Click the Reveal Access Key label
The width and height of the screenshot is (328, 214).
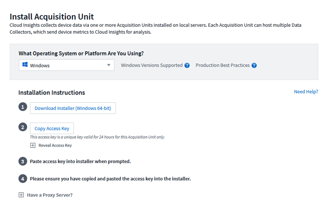click(55, 145)
